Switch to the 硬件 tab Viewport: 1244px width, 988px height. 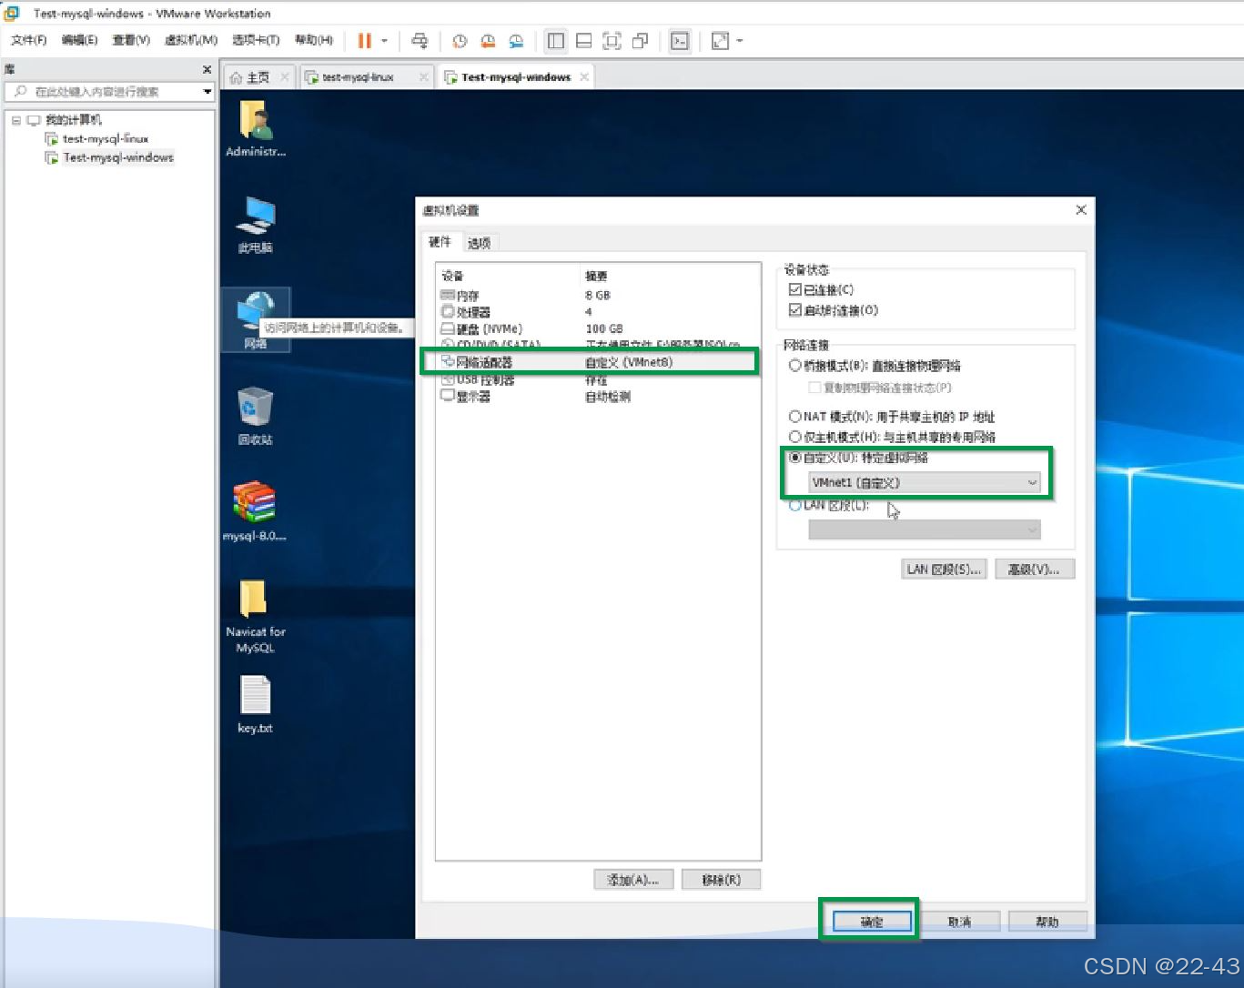click(x=440, y=242)
